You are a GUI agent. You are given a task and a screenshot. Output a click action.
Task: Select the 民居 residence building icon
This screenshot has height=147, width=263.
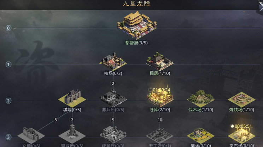[x=159, y=61]
